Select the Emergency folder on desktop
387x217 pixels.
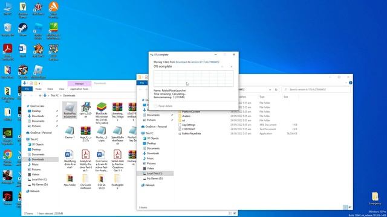pos(375,198)
